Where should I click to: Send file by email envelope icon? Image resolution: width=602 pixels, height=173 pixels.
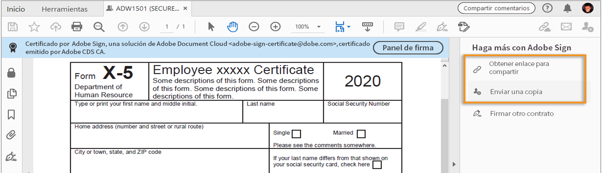pyautogui.click(x=566, y=27)
